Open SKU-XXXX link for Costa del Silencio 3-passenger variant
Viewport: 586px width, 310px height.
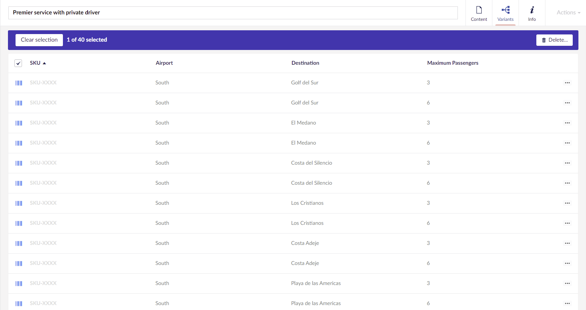coord(43,163)
